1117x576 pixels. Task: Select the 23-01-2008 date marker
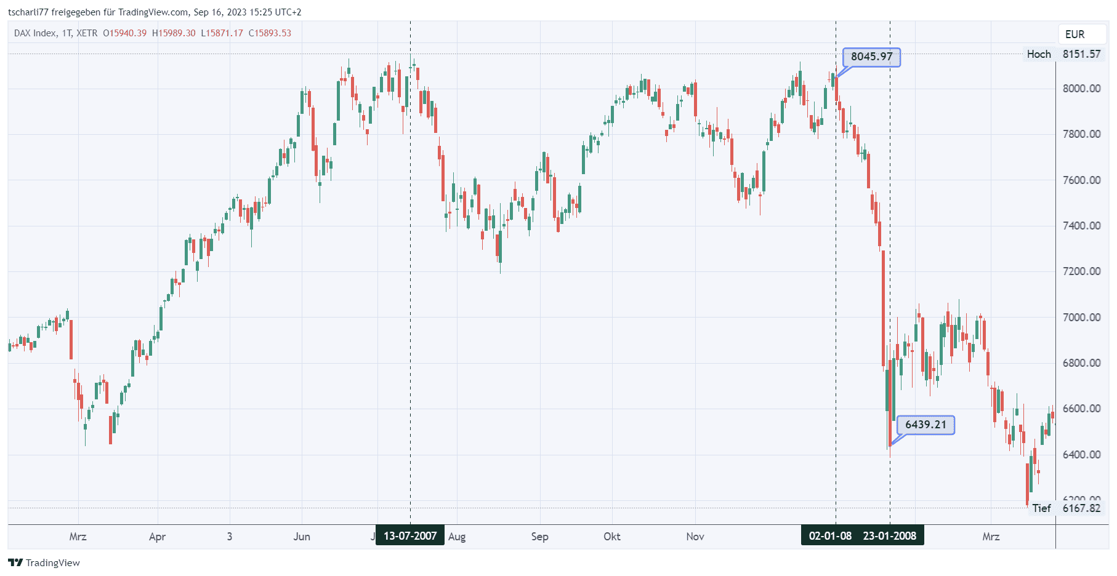890,536
